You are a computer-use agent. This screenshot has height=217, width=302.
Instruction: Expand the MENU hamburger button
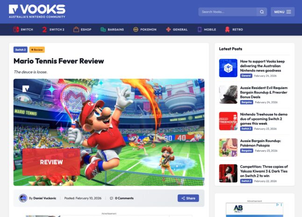click(282, 12)
